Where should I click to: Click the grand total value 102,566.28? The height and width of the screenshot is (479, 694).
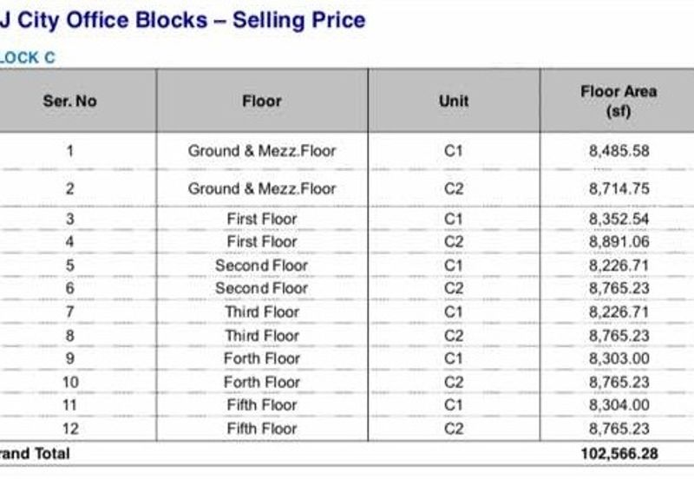(614, 454)
